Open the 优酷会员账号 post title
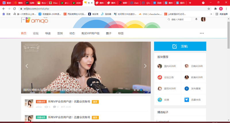 (69, 102)
